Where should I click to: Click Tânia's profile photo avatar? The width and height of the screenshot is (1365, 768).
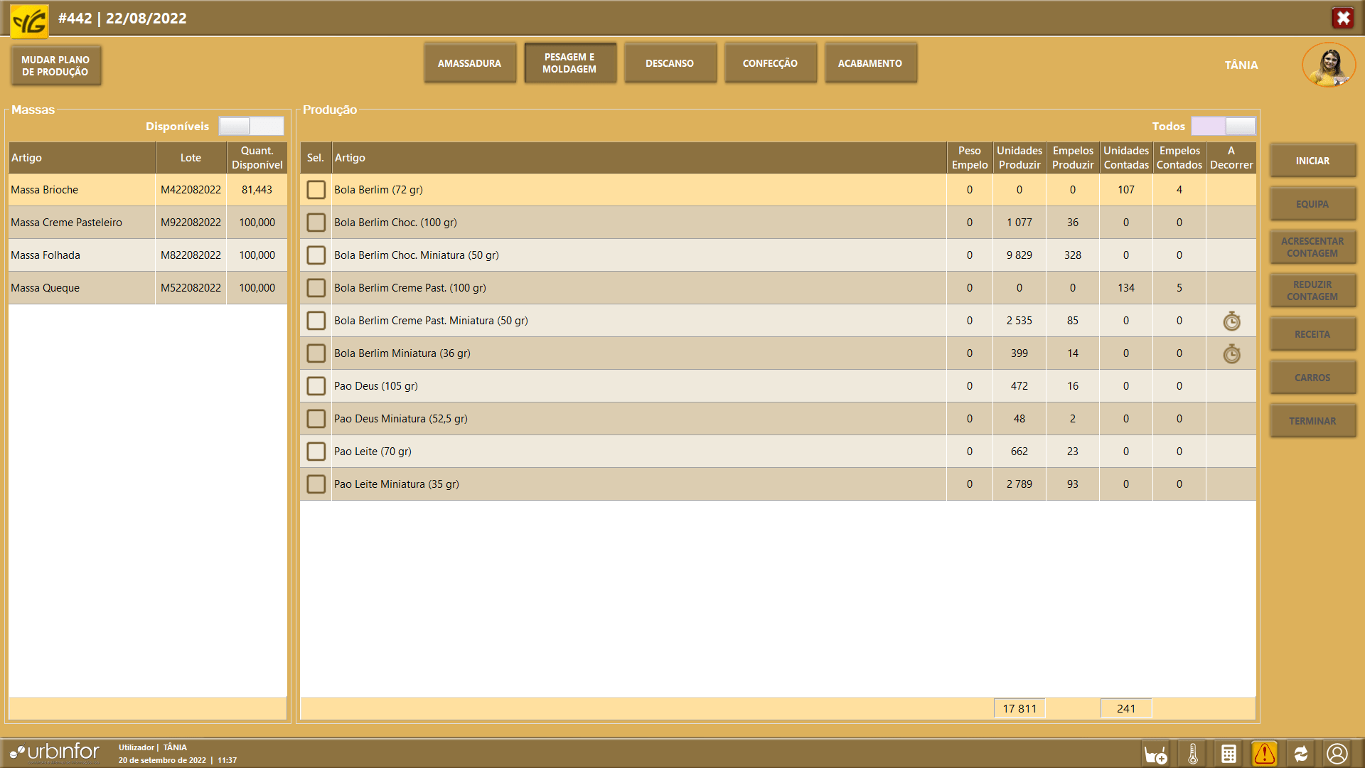[x=1328, y=65]
